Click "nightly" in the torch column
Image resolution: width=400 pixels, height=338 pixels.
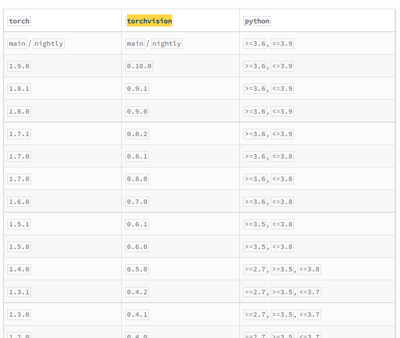[49, 44]
